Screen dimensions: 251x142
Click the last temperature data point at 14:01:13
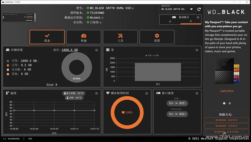click(x=94, y=110)
